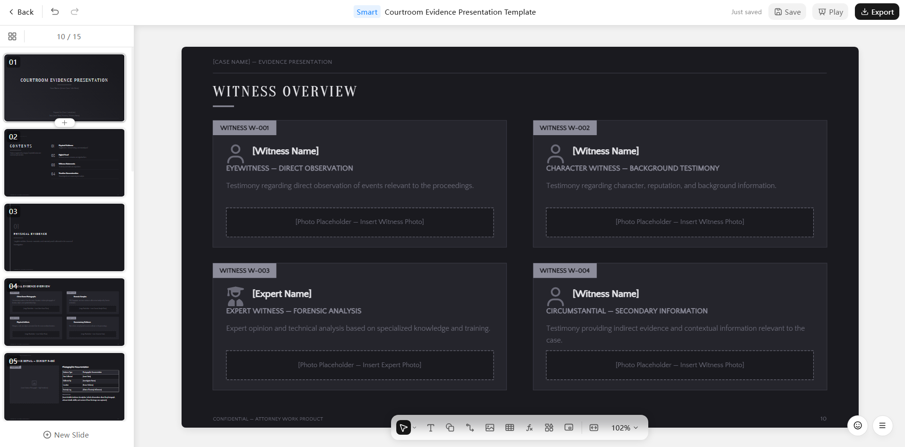The width and height of the screenshot is (905, 447).
Task: Select EXPERT WITNESS — FORENSIC ANALYSIS subtitle
Action: (x=294, y=311)
